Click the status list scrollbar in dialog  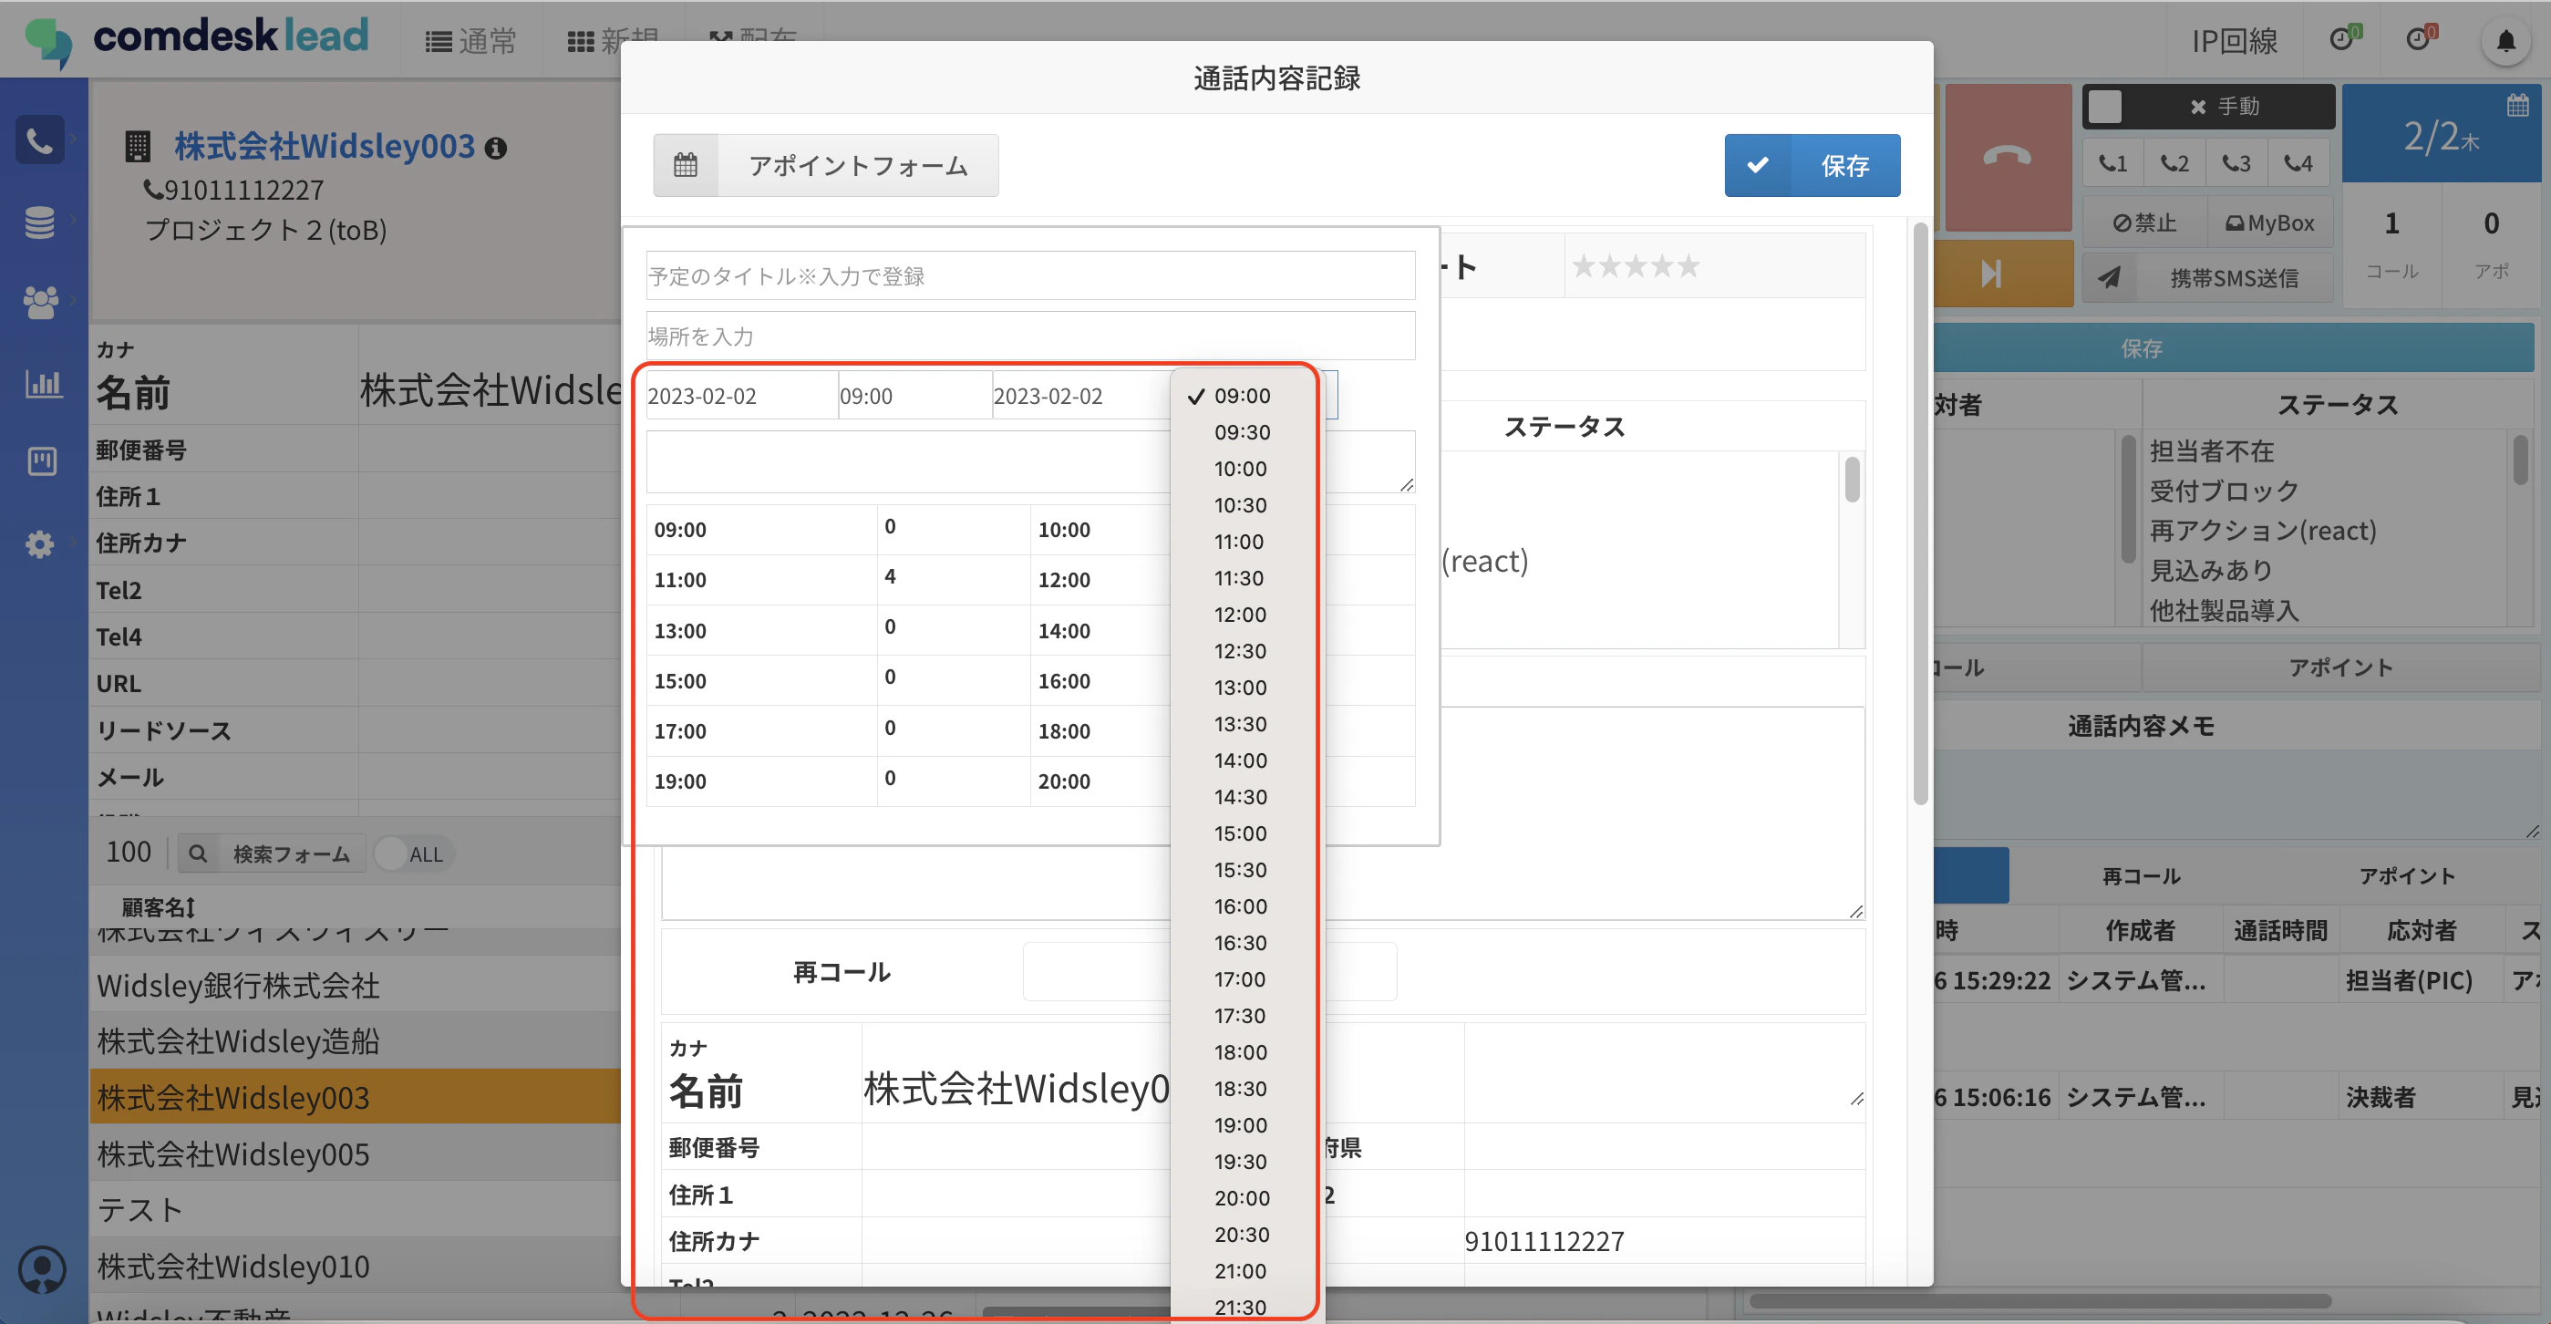[x=1852, y=480]
